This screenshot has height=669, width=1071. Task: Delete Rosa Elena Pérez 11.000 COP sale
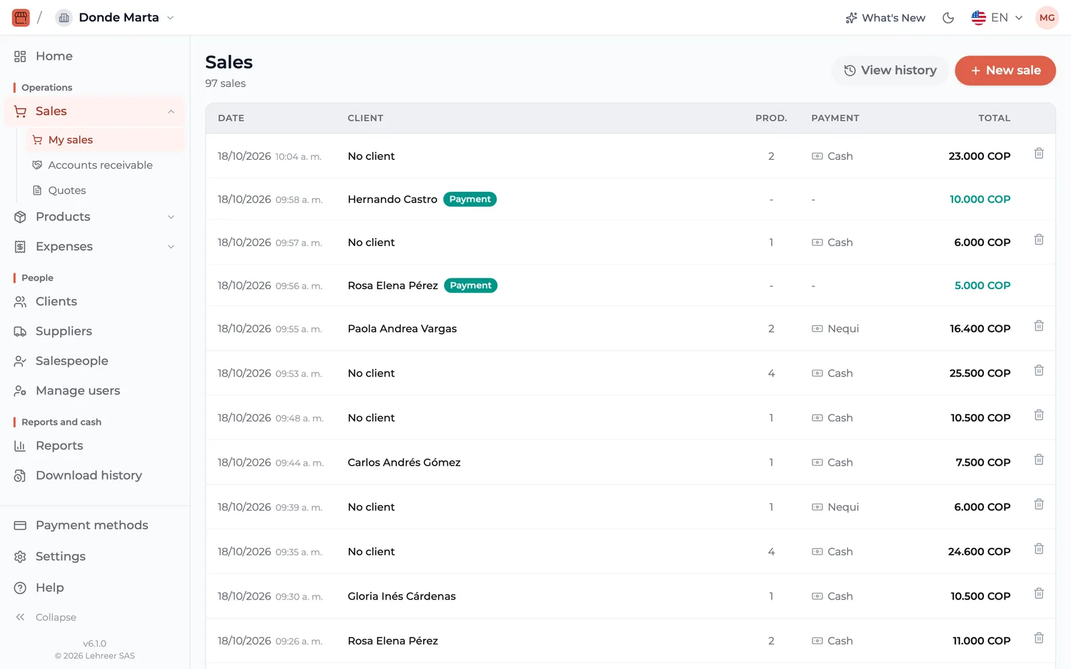tap(1039, 638)
